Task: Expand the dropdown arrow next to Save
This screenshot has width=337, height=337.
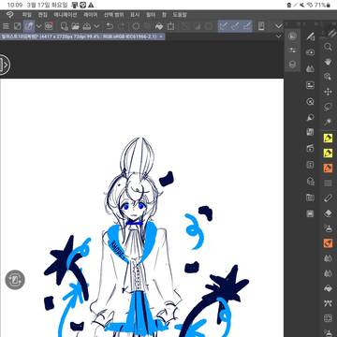Action: (x=96, y=26)
